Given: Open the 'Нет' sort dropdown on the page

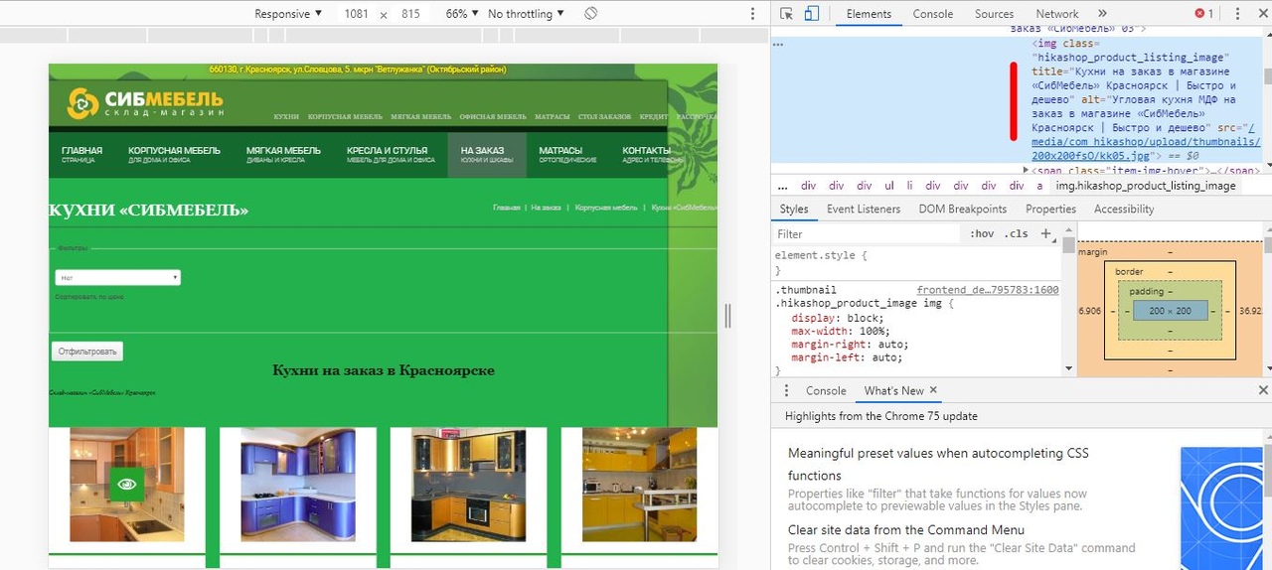Looking at the screenshot, I should pyautogui.click(x=117, y=278).
